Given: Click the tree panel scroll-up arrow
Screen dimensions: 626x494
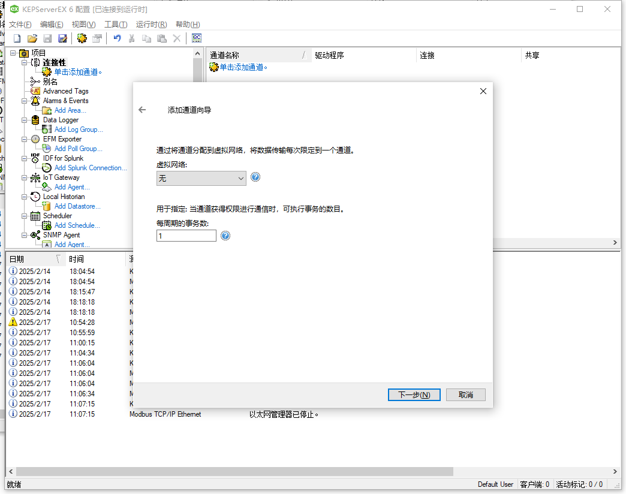Looking at the screenshot, I should pyautogui.click(x=197, y=53).
